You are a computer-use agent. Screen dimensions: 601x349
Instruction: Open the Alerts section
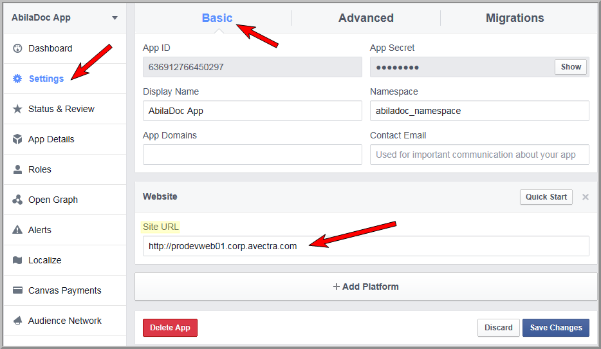pos(65,230)
